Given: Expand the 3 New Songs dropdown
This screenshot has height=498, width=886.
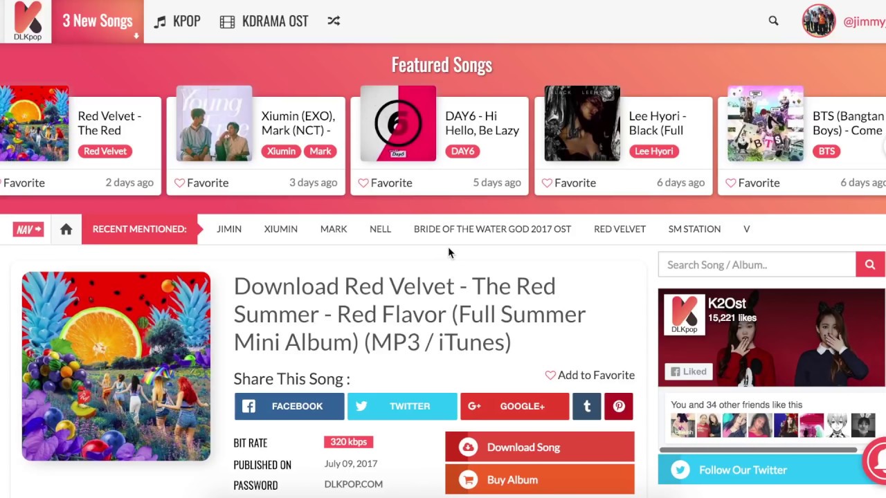Looking at the screenshot, I should 98,21.
